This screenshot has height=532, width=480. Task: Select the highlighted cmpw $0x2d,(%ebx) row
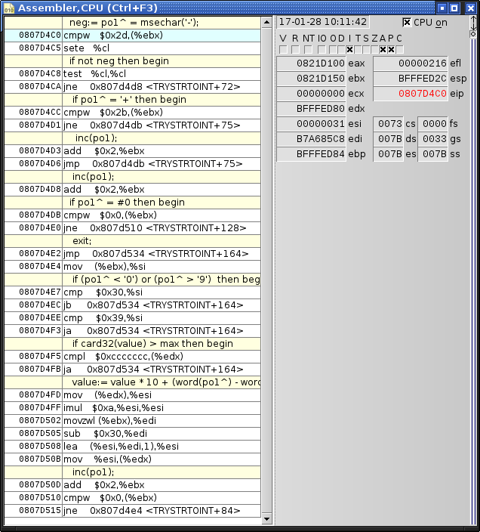[x=132, y=36]
